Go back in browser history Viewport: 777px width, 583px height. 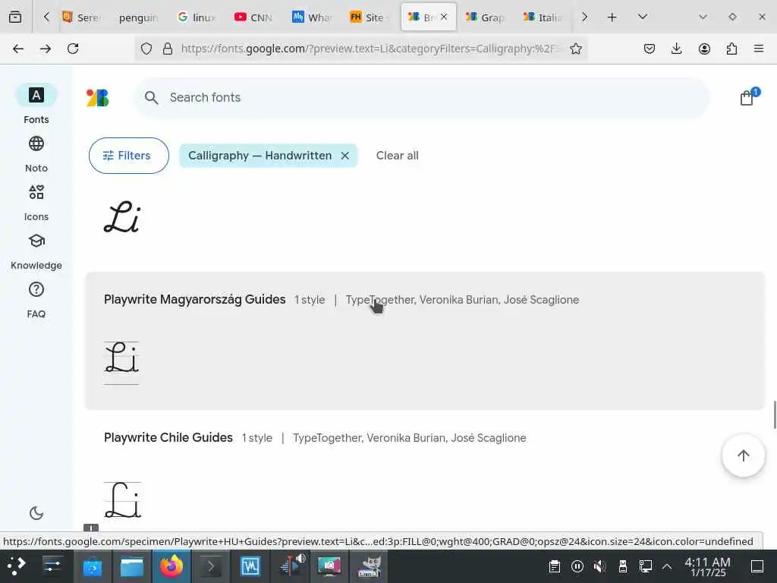(x=18, y=49)
